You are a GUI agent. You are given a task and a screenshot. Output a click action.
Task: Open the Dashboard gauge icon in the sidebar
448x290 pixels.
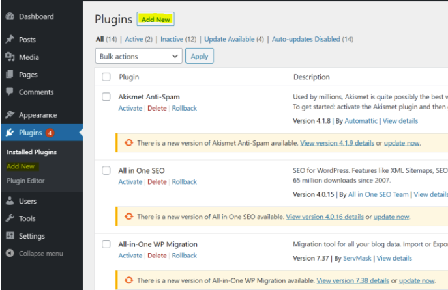(x=10, y=16)
